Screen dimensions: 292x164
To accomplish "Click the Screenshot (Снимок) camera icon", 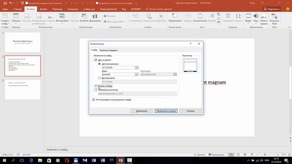I will [50, 17].
